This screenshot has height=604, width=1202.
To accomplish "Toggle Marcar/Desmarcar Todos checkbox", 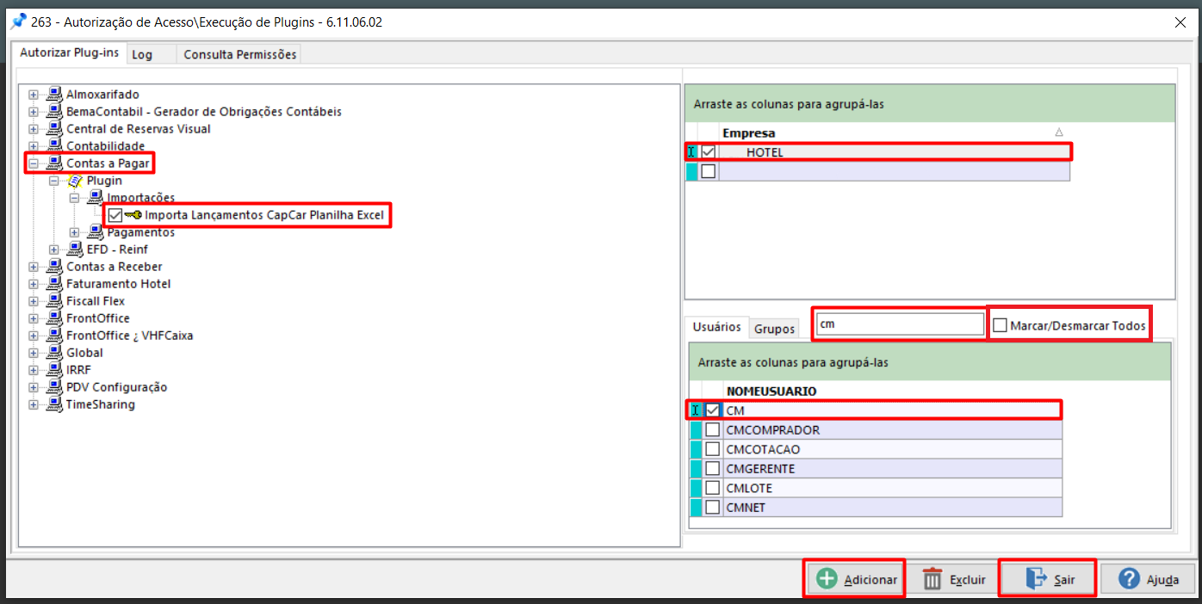I will 1000,325.
